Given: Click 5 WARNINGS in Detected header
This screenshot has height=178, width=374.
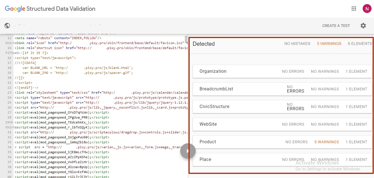Looking at the screenshot, I should pyautogui.click(x=329, y=44).
